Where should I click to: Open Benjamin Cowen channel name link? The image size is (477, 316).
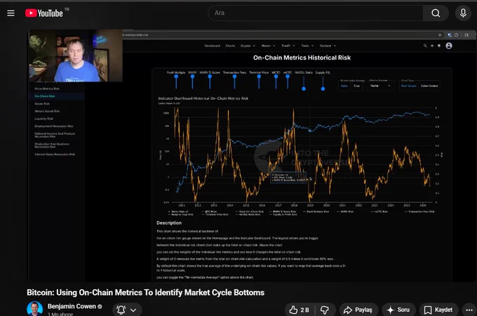pos(72,306)
